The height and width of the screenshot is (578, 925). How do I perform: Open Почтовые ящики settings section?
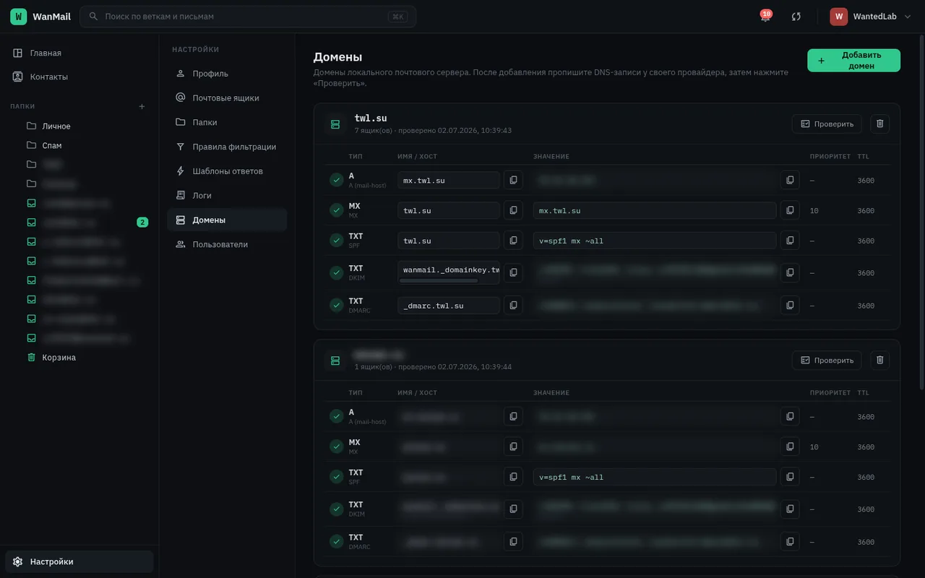(227, 98)
